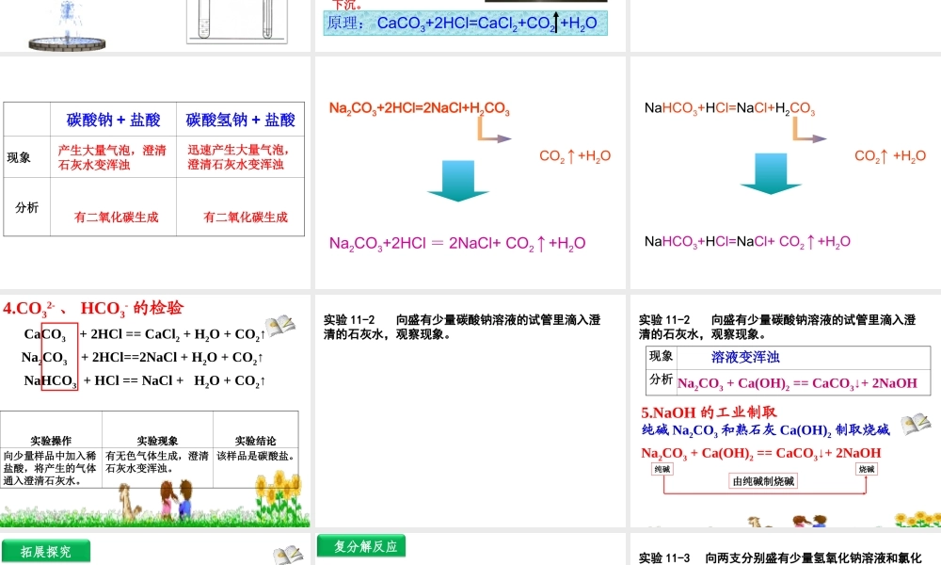Click the magenta Na2CO3+2HCl = 2NaCl+ CO2↑+H2O equation
This screenshot has width=941, height=565.
tap(457, 243)
